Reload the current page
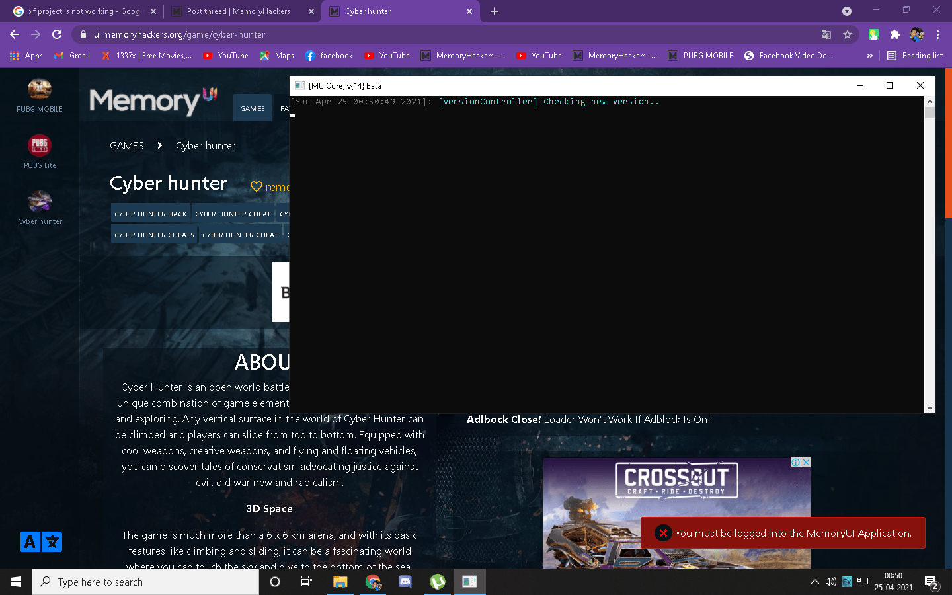This screenshot has width=952, height=595. (57, 34)
